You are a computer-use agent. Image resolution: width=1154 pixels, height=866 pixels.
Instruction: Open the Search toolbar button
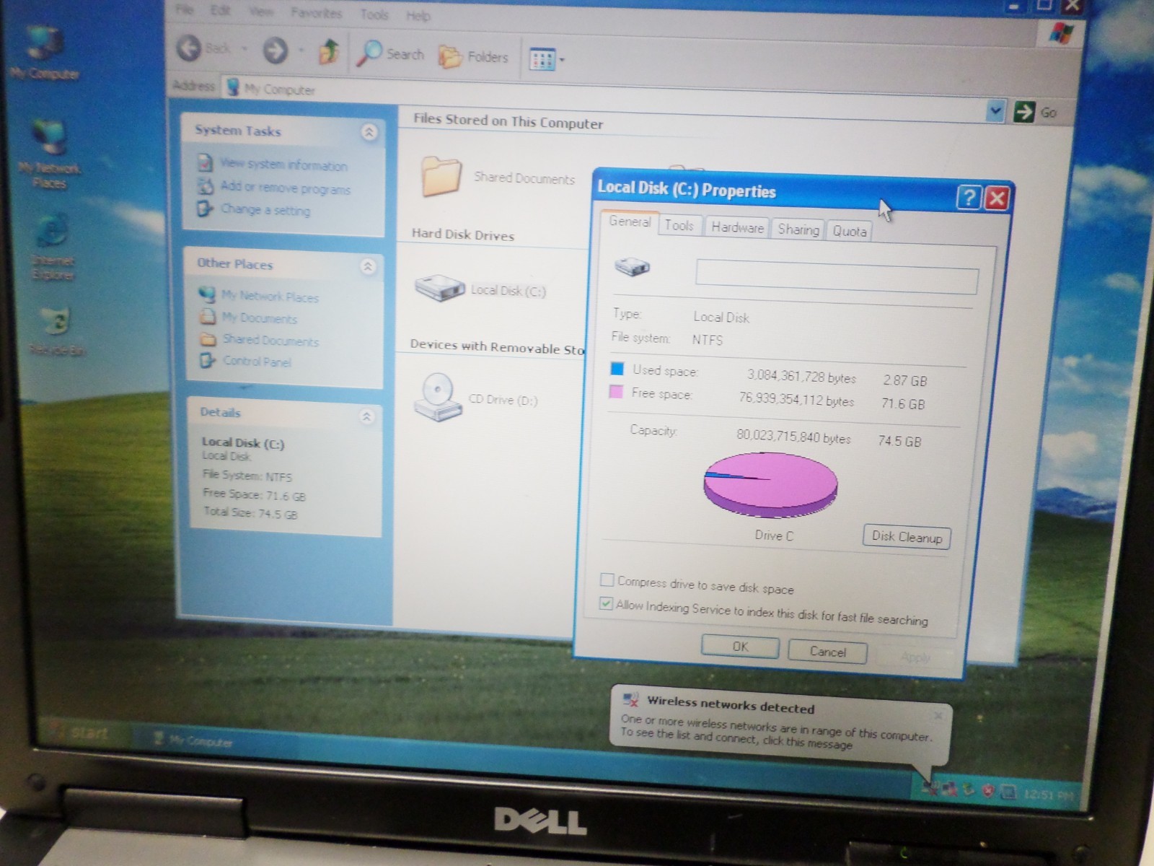pyautogui.click(x=392, y=53)
